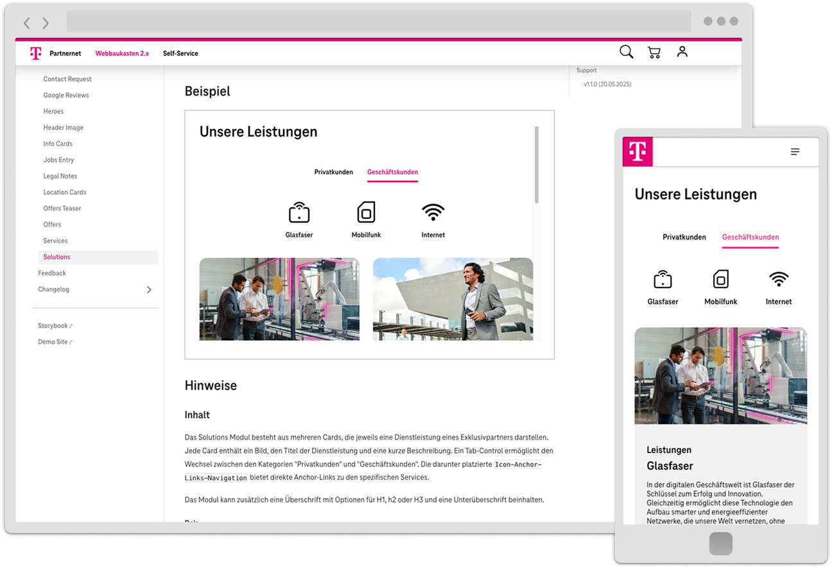832x568 pixels.
Task: Select the desktop Internet wifi icon
Action: click(433, 212)
